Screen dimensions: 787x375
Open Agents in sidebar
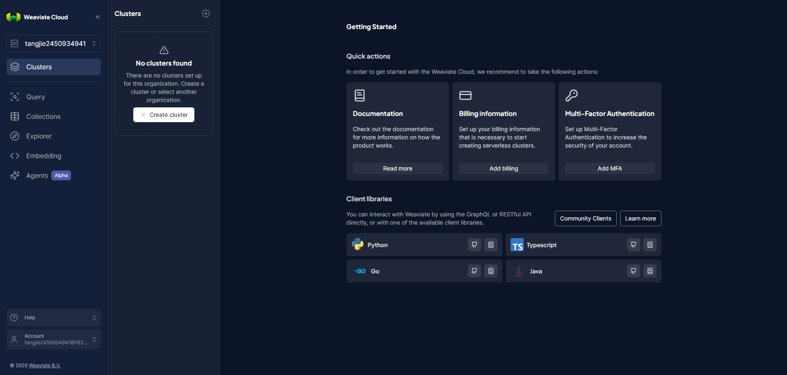pos(54,175)
